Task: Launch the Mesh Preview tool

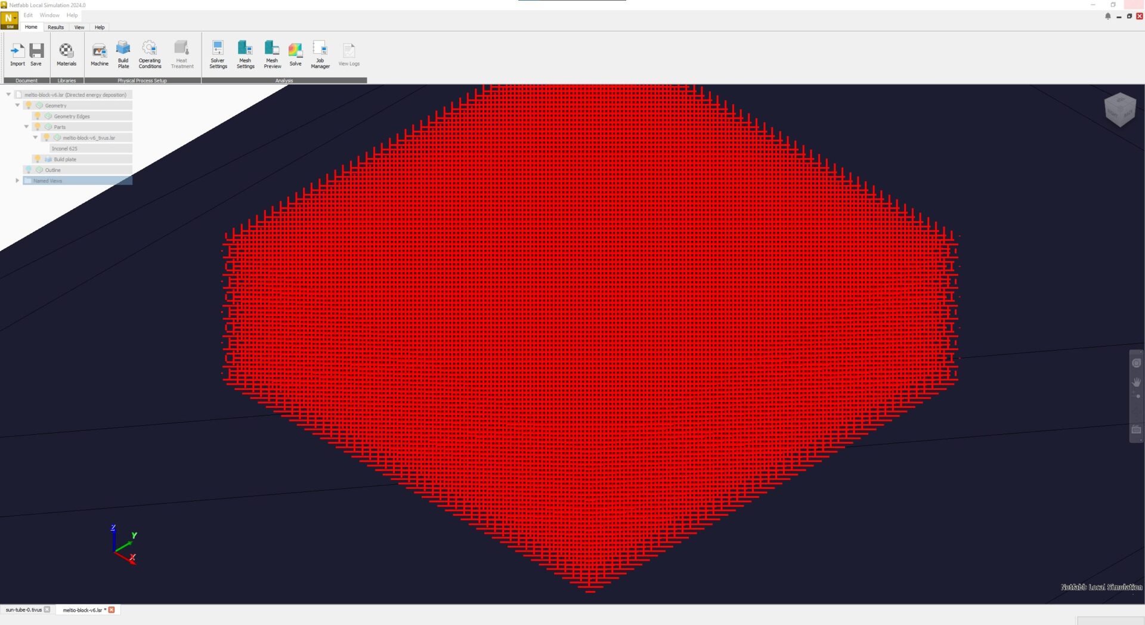Action: tap(273, 52)
